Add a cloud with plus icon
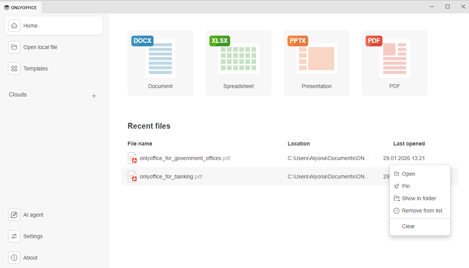 click(x=94, y=96)
